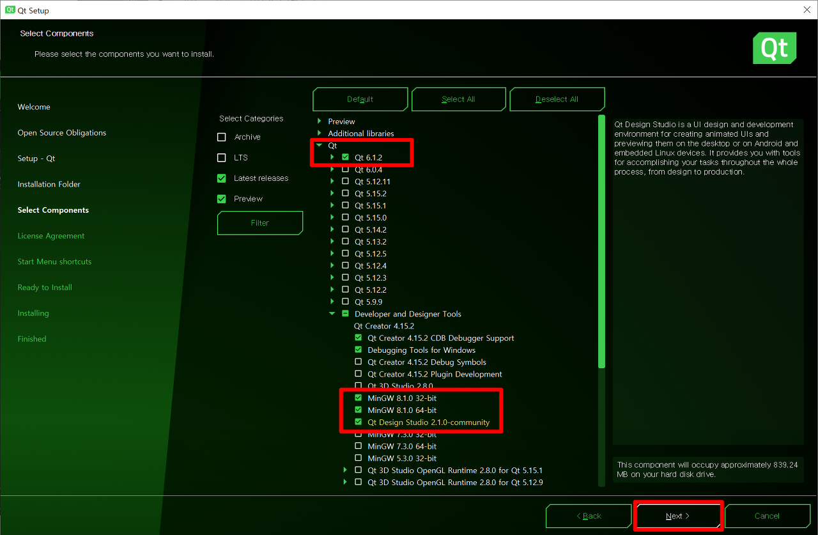Check the Qt 5.15.2 checkbox
The height and width of the screenshot is (535, 818).
point(346,194)
